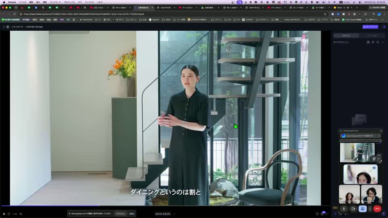Click the comment sort icon
Image resolution: width=388 pixels, height=218 pixels.
tap(373, 42)
